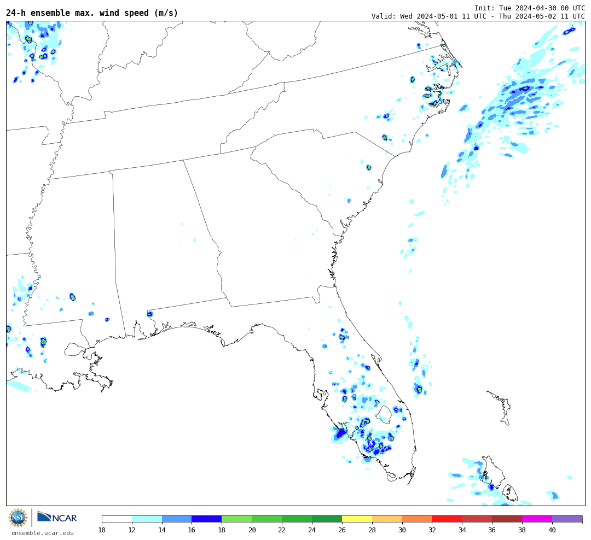Viewport: 591px width, 540px height.
Task: Select the medium green 22-24 colorbar segment
Action: point(297,519)
